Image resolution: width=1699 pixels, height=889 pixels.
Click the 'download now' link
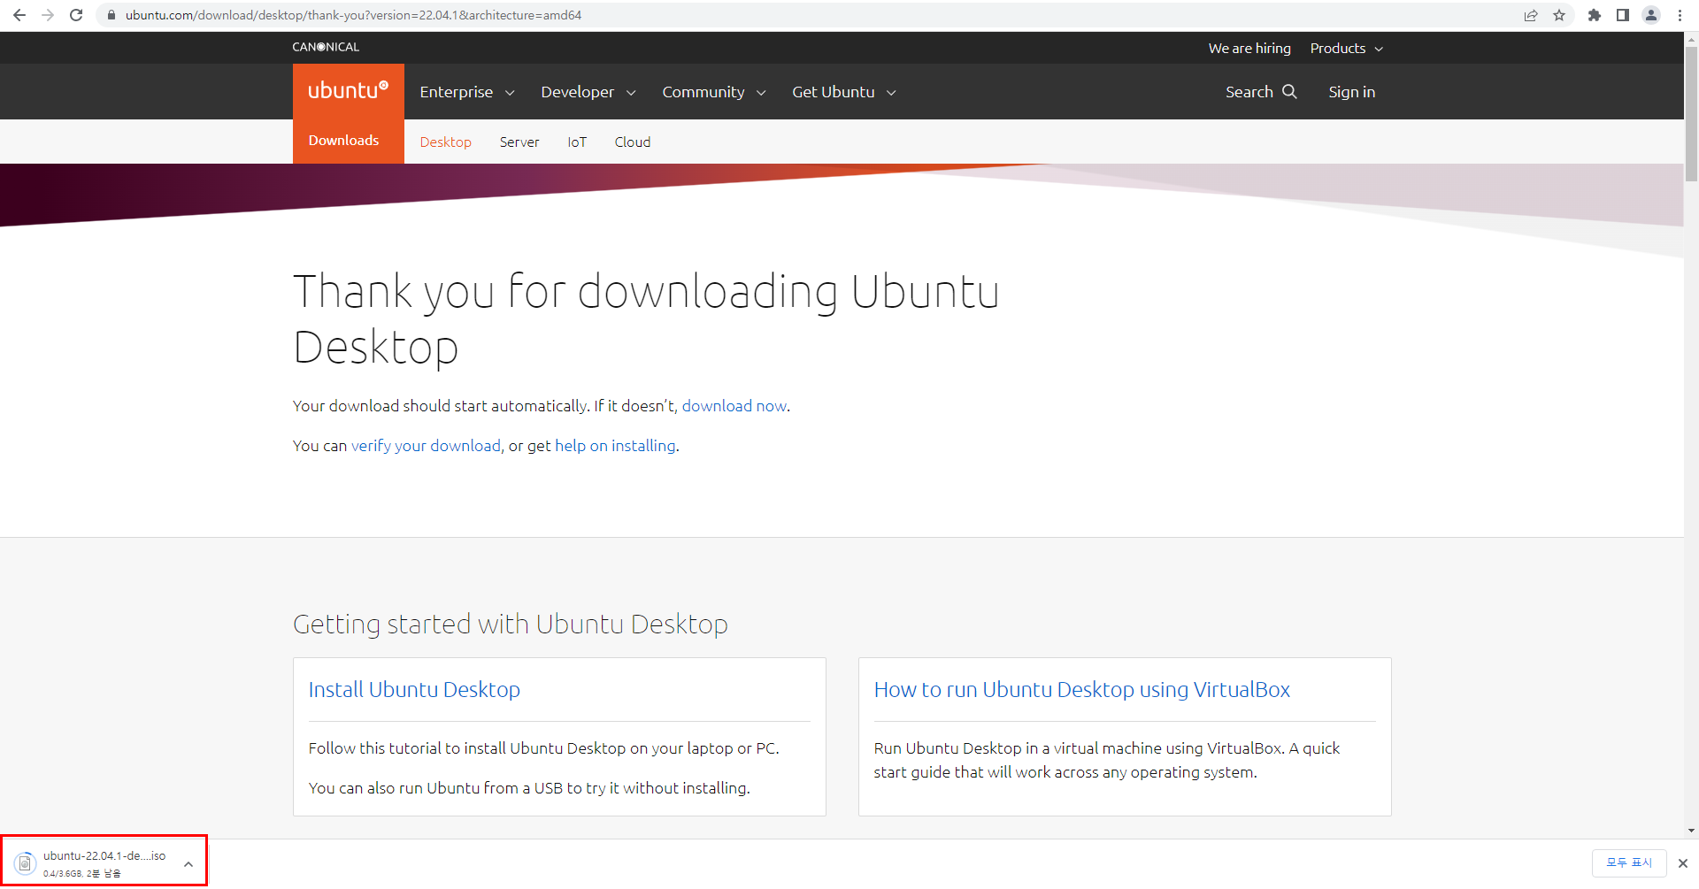point(734,405)
